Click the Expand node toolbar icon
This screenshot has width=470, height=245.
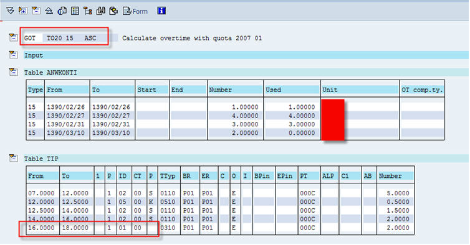[23, 11]
